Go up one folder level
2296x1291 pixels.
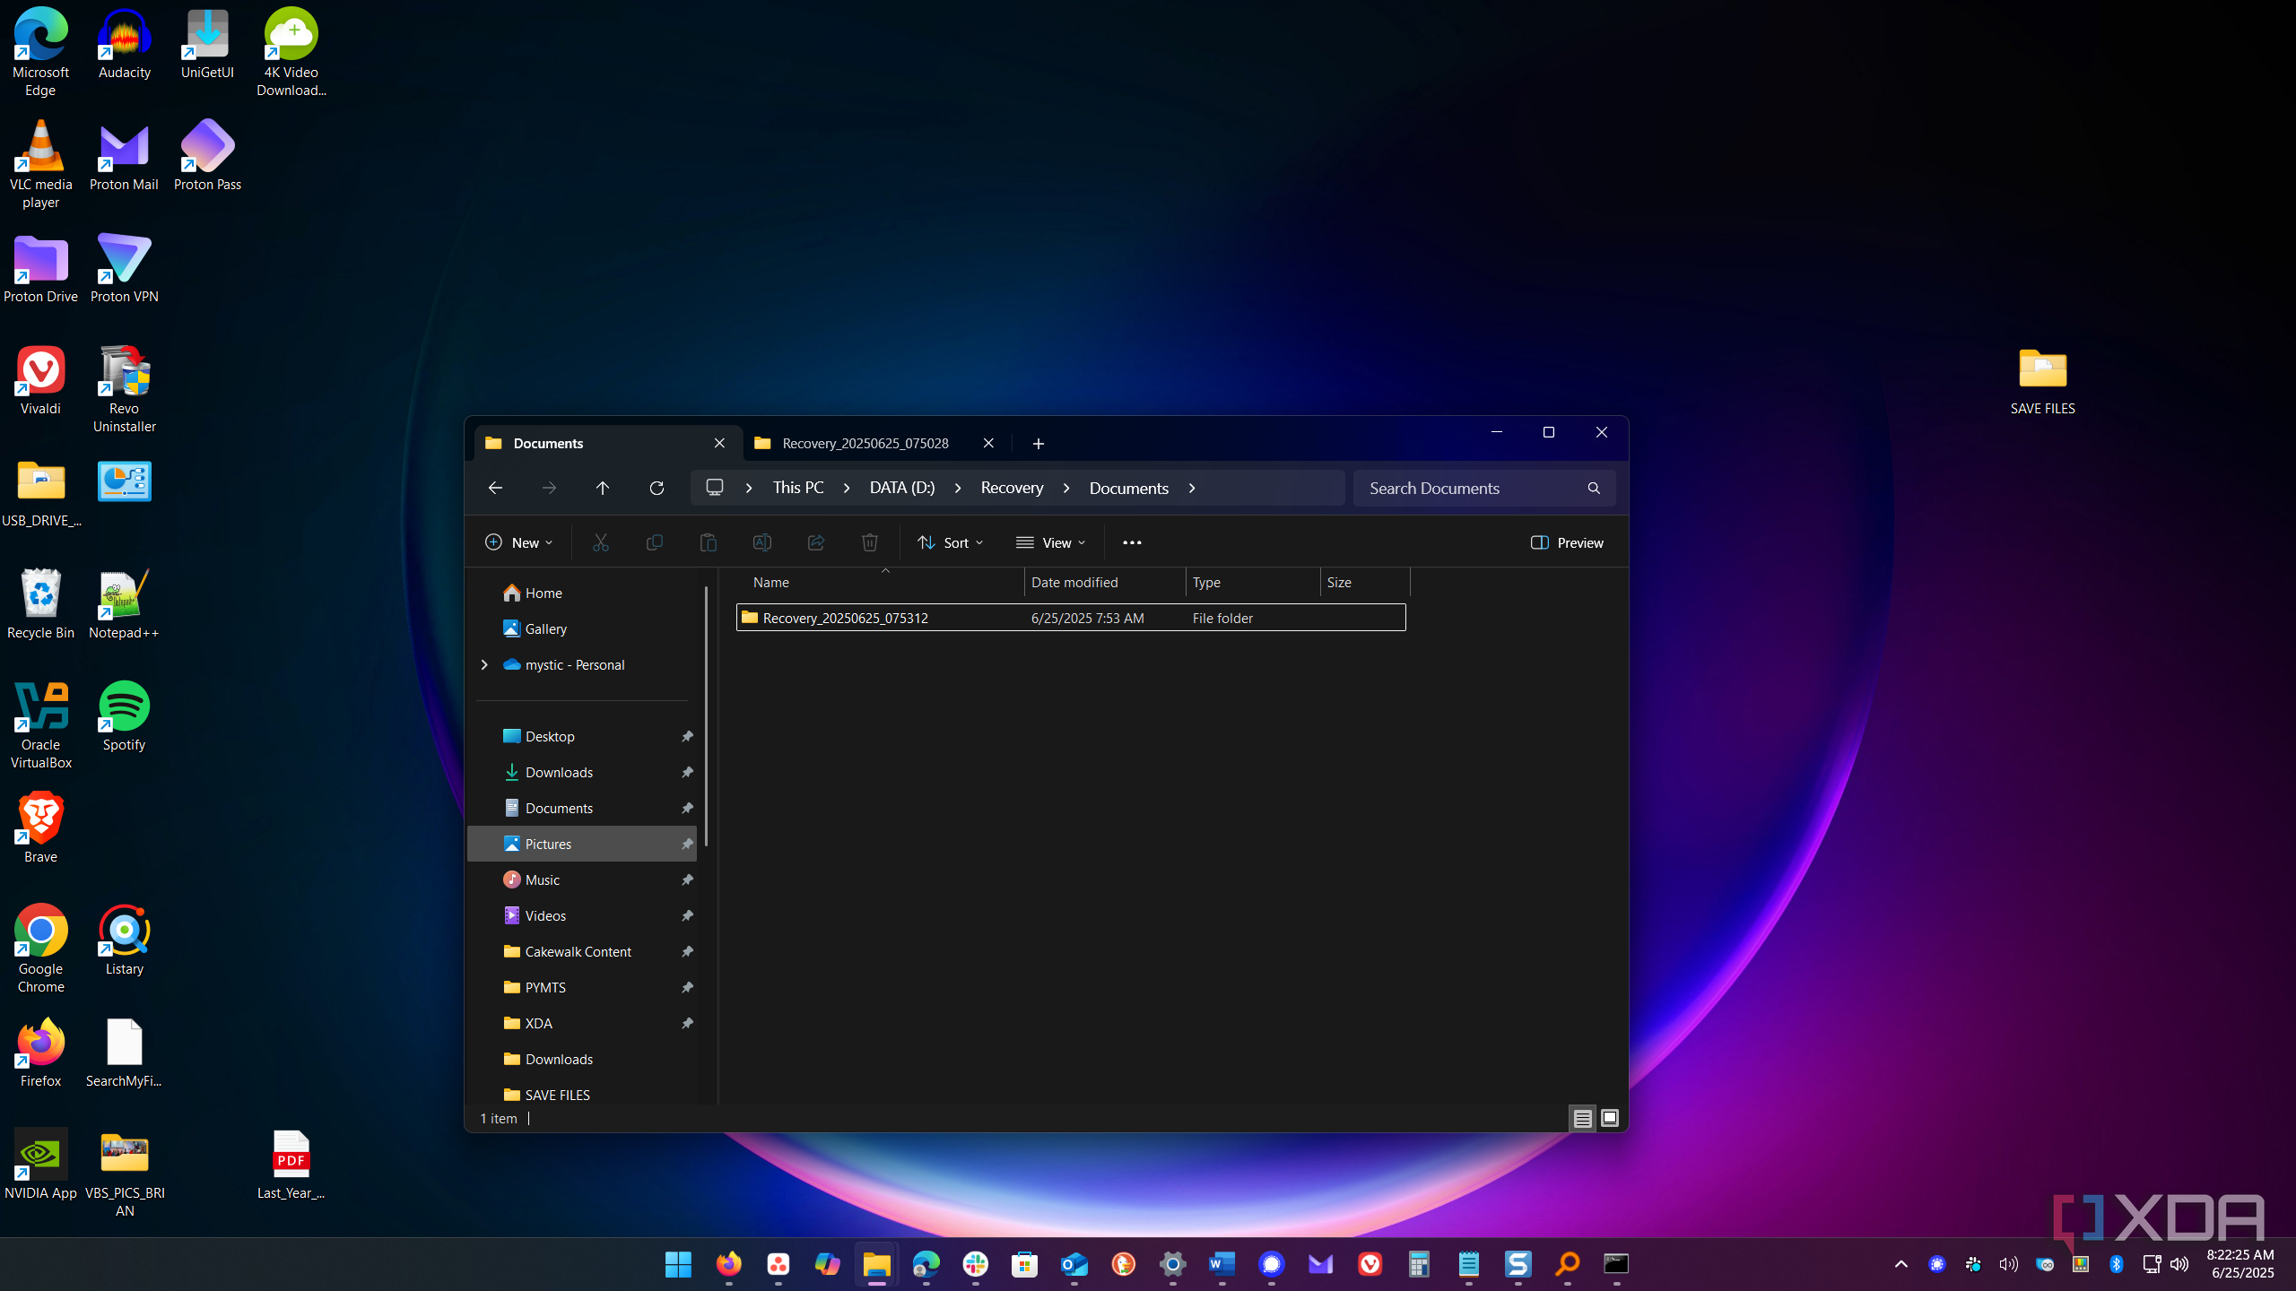point(603,488)
